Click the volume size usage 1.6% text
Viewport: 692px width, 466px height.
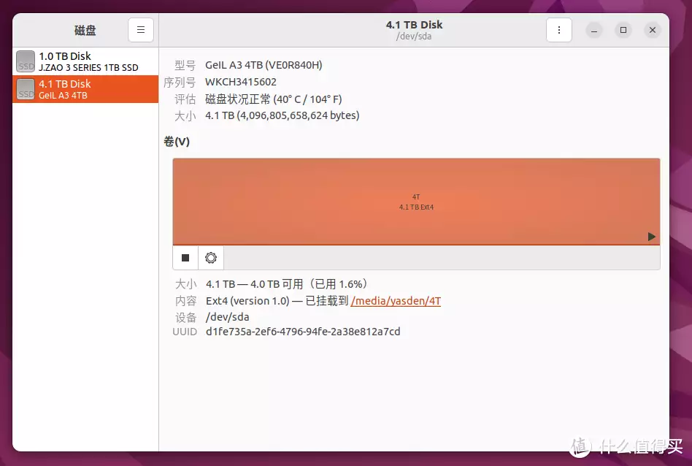pos(288,284)
